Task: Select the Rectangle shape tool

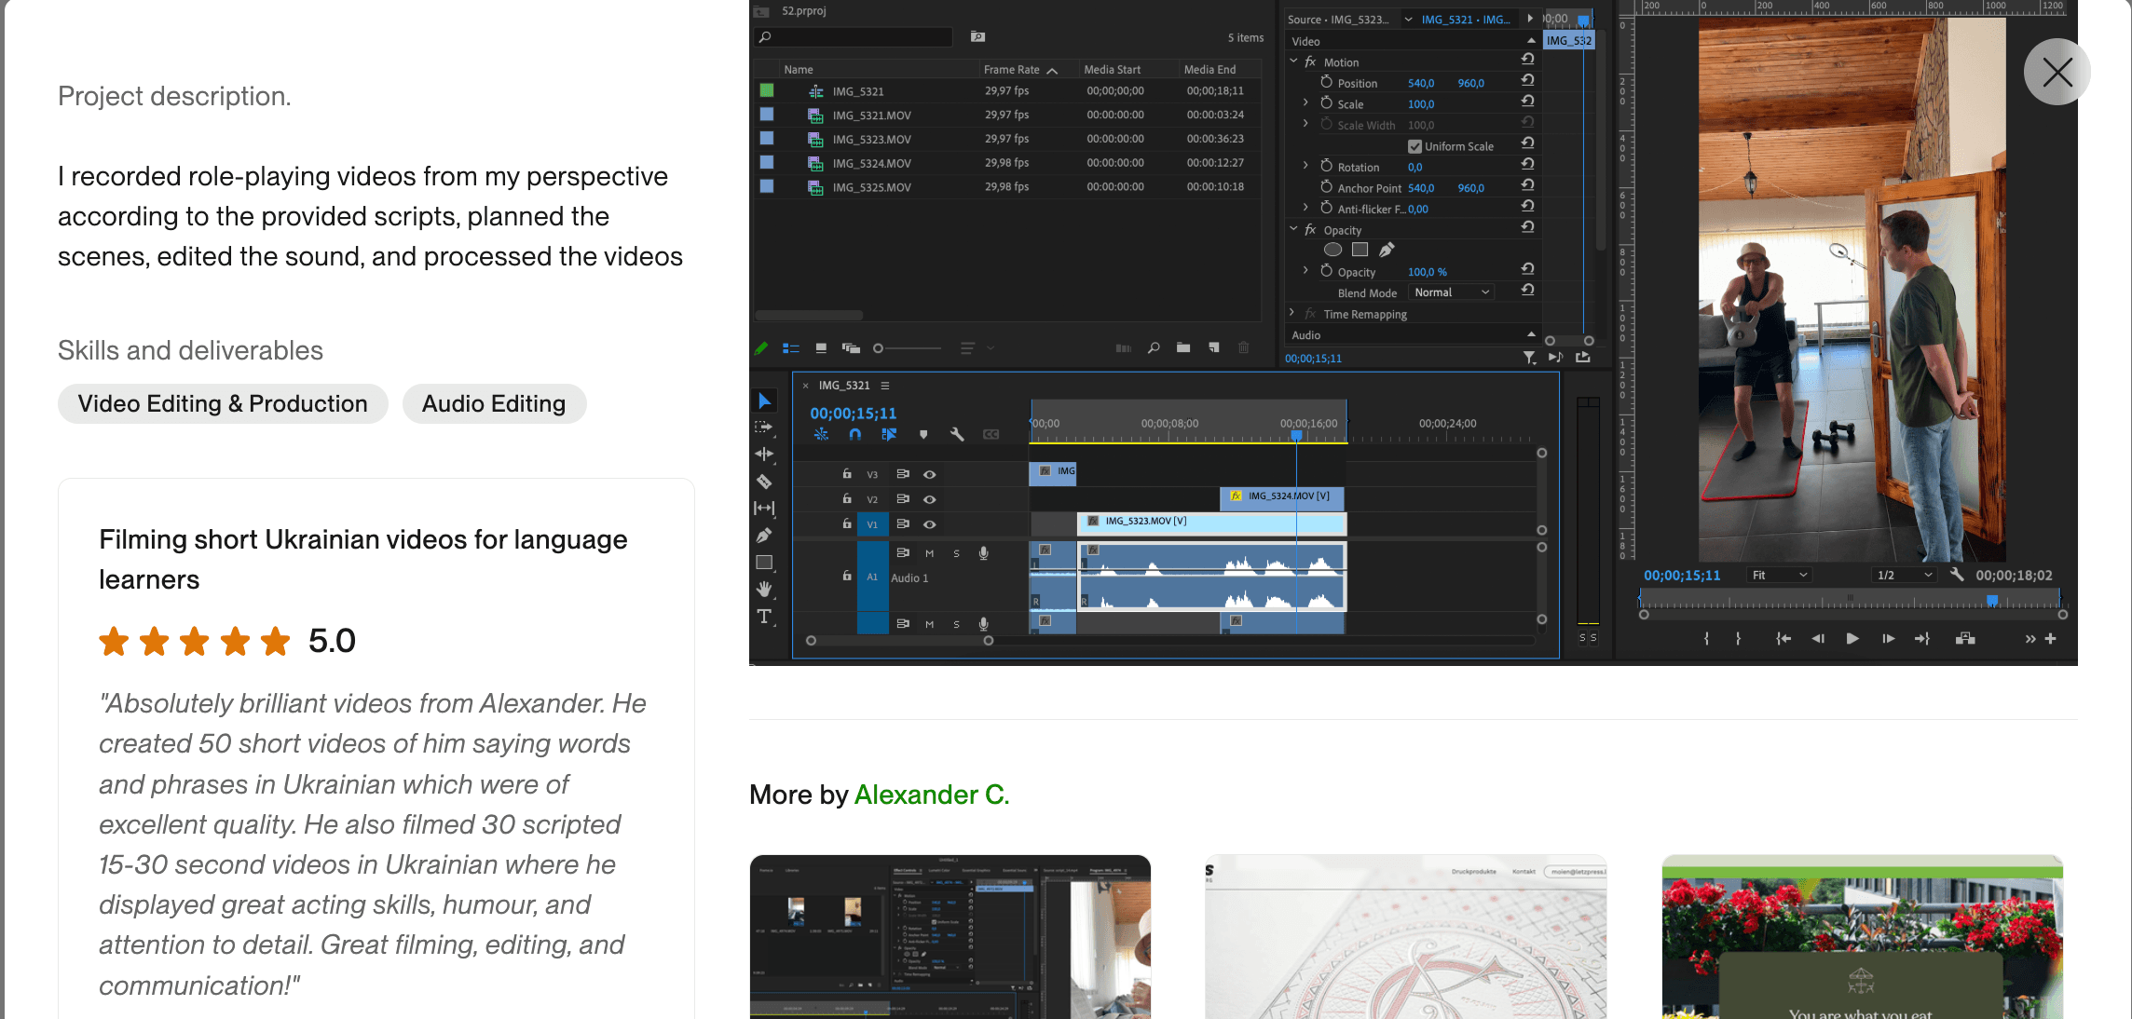Action: [764, 563]
